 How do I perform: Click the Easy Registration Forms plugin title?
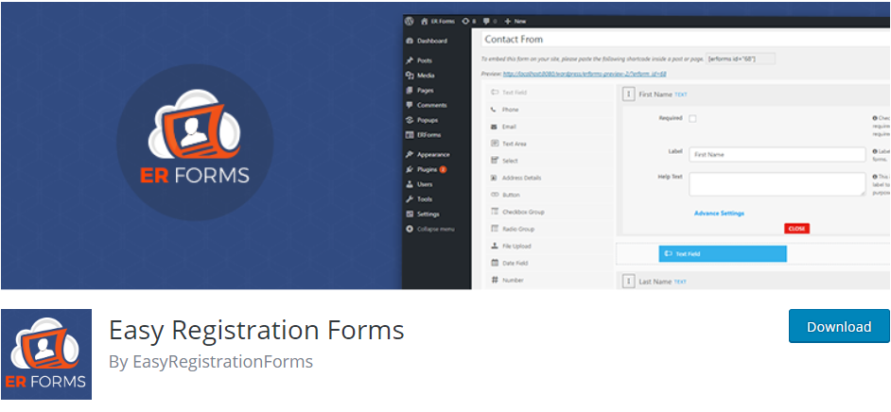[x=256, y=330]
